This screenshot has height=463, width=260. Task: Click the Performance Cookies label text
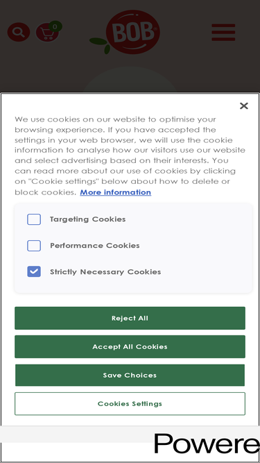pos(94,245)
